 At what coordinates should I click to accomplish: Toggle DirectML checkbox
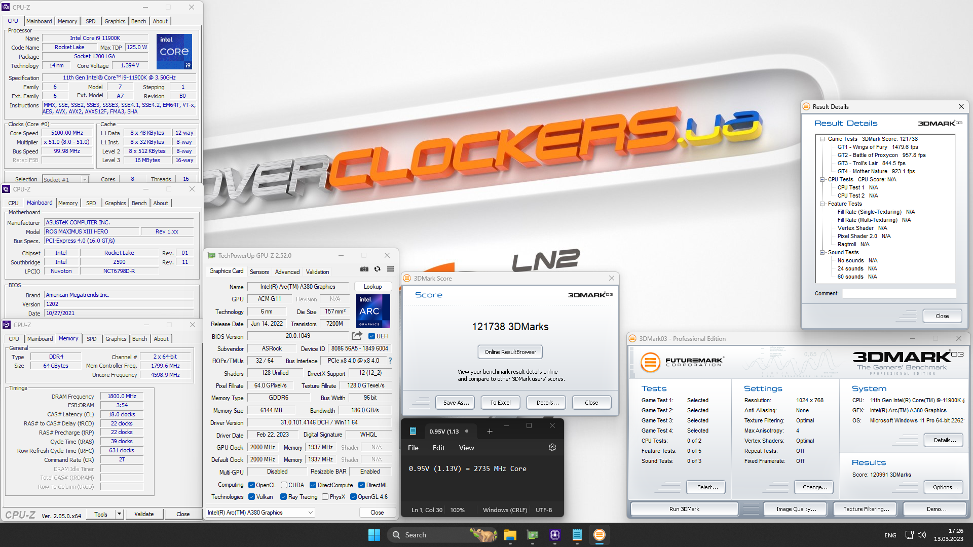[362, 485]
